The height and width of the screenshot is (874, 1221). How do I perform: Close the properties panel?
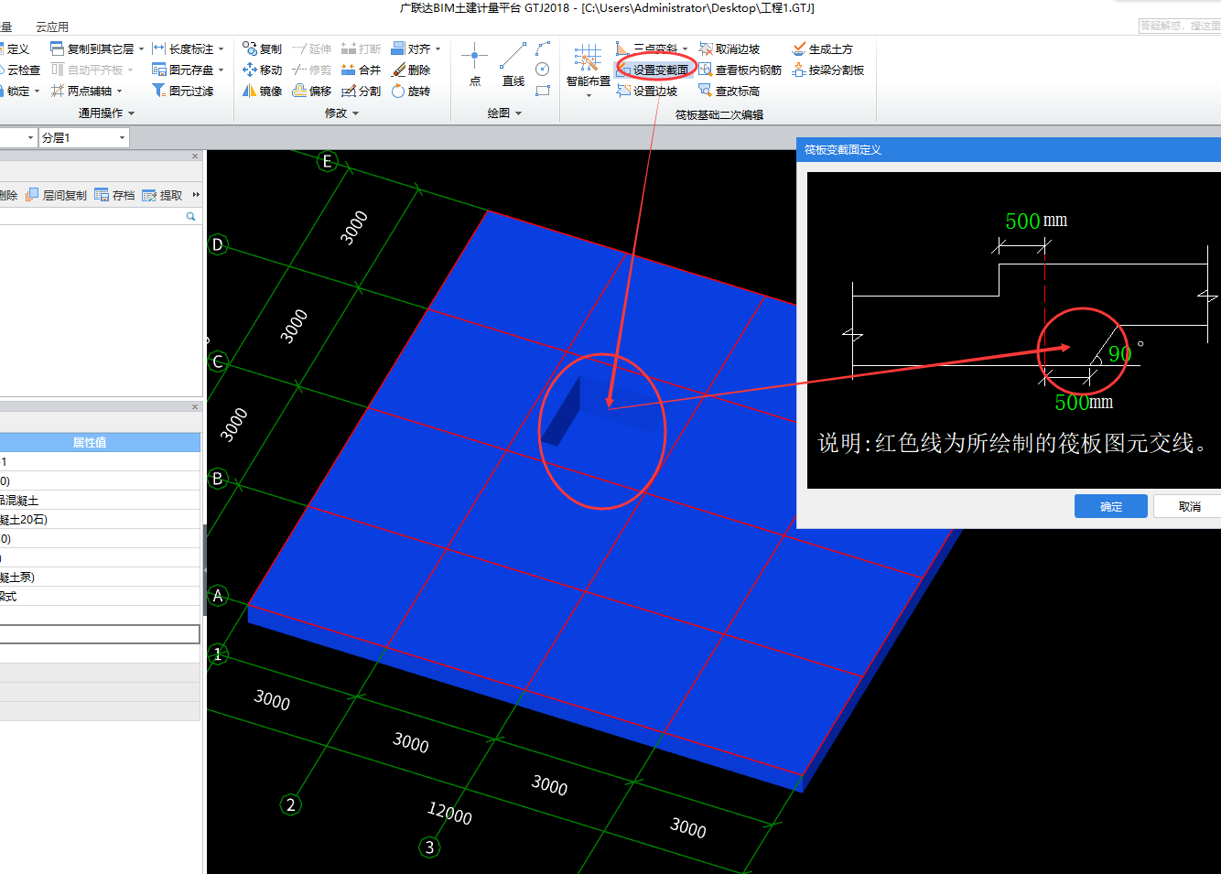coord(195,407)
